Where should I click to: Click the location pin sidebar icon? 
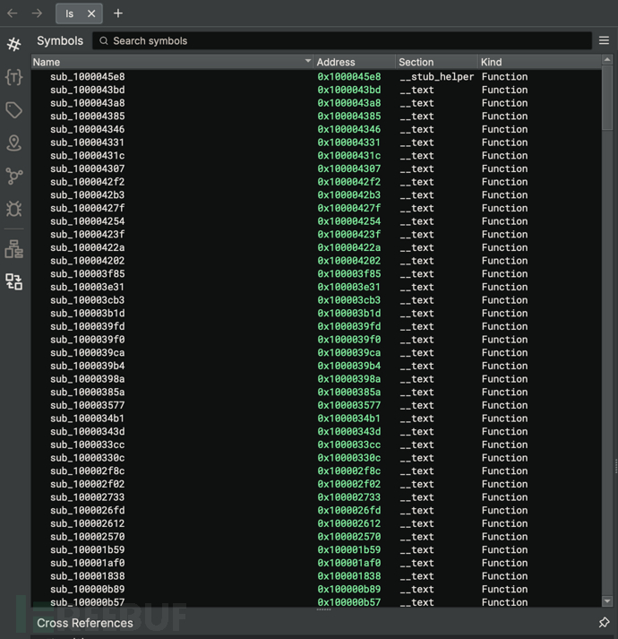pos(13,143)
